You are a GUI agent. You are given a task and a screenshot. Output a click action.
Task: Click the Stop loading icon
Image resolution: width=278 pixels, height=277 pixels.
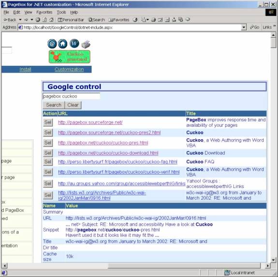point(38,20)
